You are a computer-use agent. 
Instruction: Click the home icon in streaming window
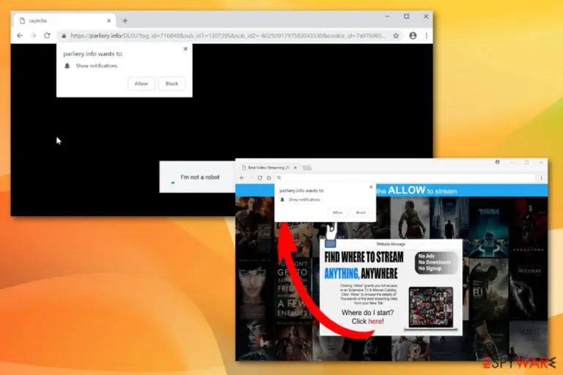point(268,178)
